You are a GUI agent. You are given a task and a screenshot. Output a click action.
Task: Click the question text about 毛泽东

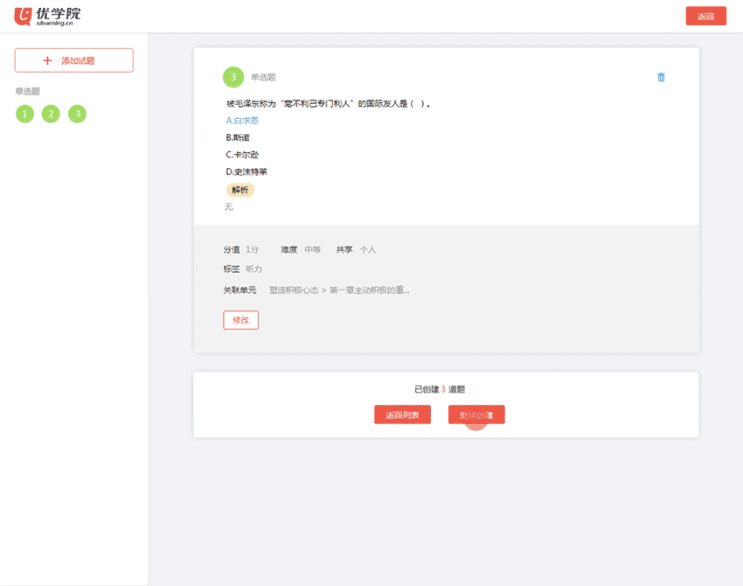coord(328,103)
